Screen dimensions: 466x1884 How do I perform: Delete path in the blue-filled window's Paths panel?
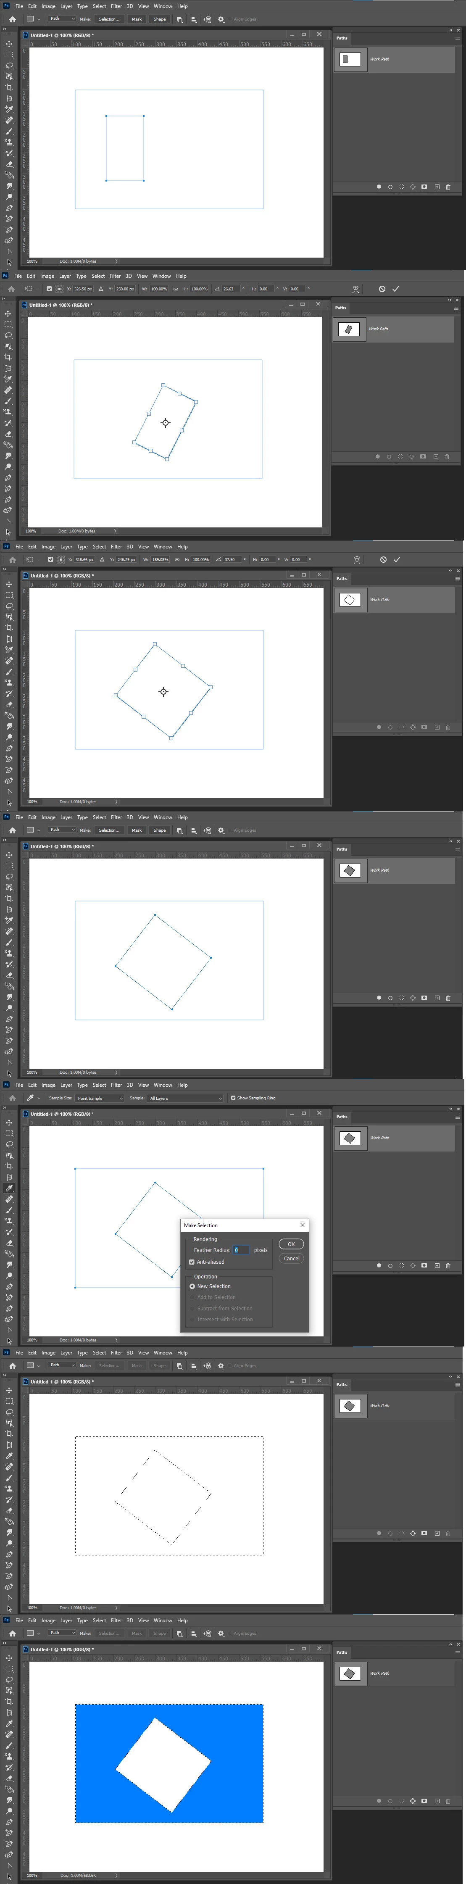click(x=448, y=1801)
